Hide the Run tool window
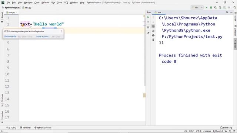 pyautogui.click(x=231, y=12)
